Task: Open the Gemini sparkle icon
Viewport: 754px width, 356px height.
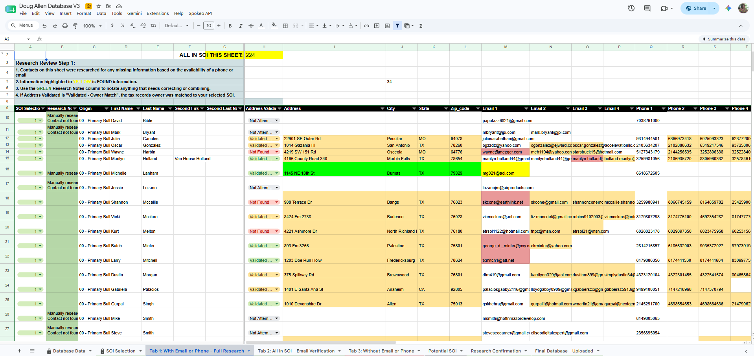Action: coord(728,8)
